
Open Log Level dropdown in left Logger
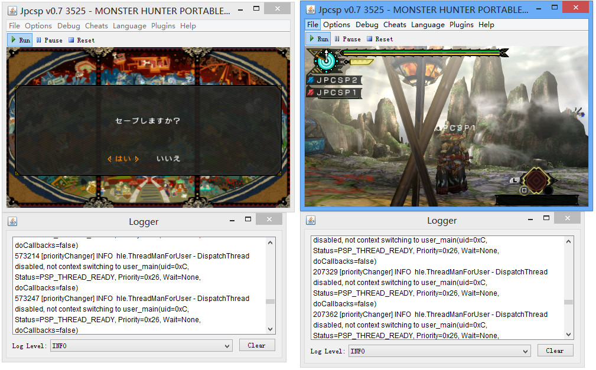(141, 346)
